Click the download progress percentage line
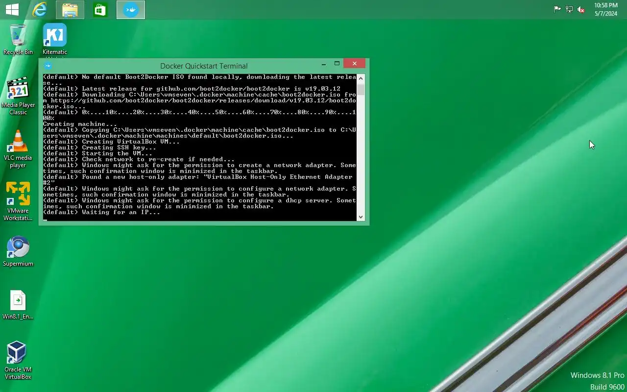627x392 pixels. (199, 115)
